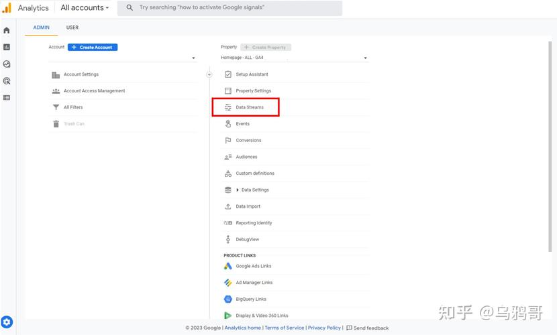Focus the search box at top
The image size is (557, 335).
[230, 8]
